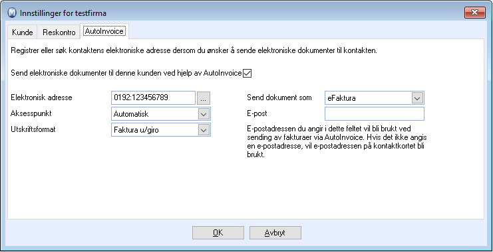Click the Elektronisk adresse input field
Image resolution: width=493 pixels, height=252 pixels.
coord(154,97)
